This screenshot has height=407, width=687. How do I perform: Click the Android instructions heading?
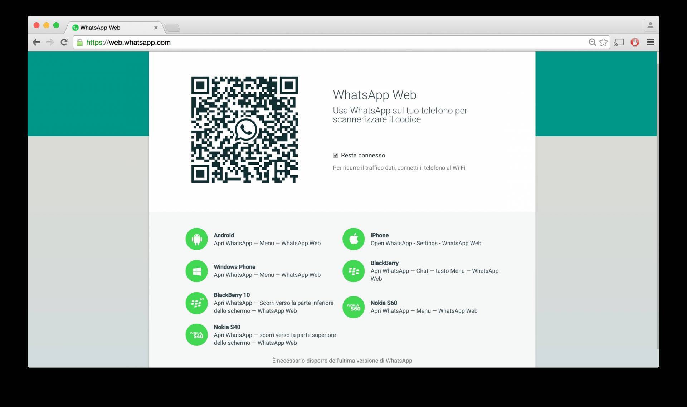(224, 235)
